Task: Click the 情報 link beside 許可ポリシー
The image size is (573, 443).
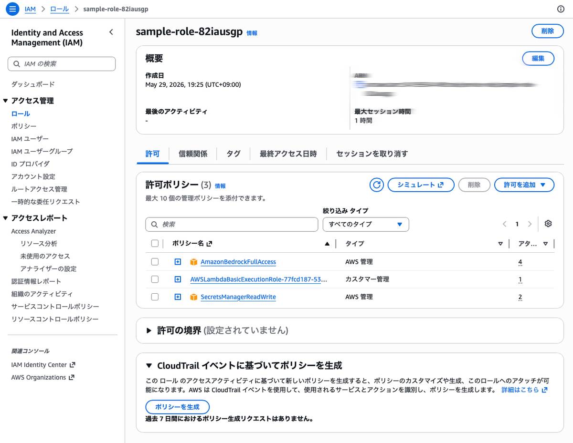Action: (x=220, y=186)
